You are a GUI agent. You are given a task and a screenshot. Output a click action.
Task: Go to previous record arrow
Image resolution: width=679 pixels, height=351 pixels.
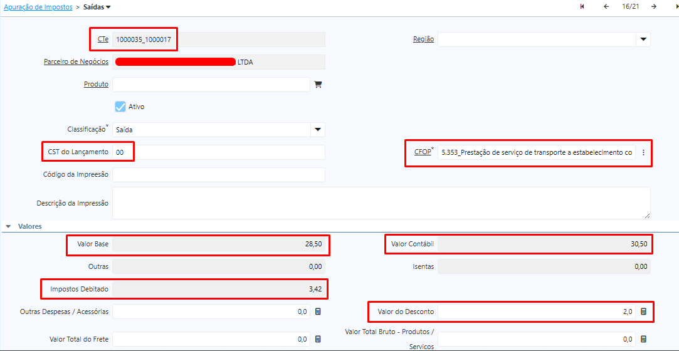[606, 7]
